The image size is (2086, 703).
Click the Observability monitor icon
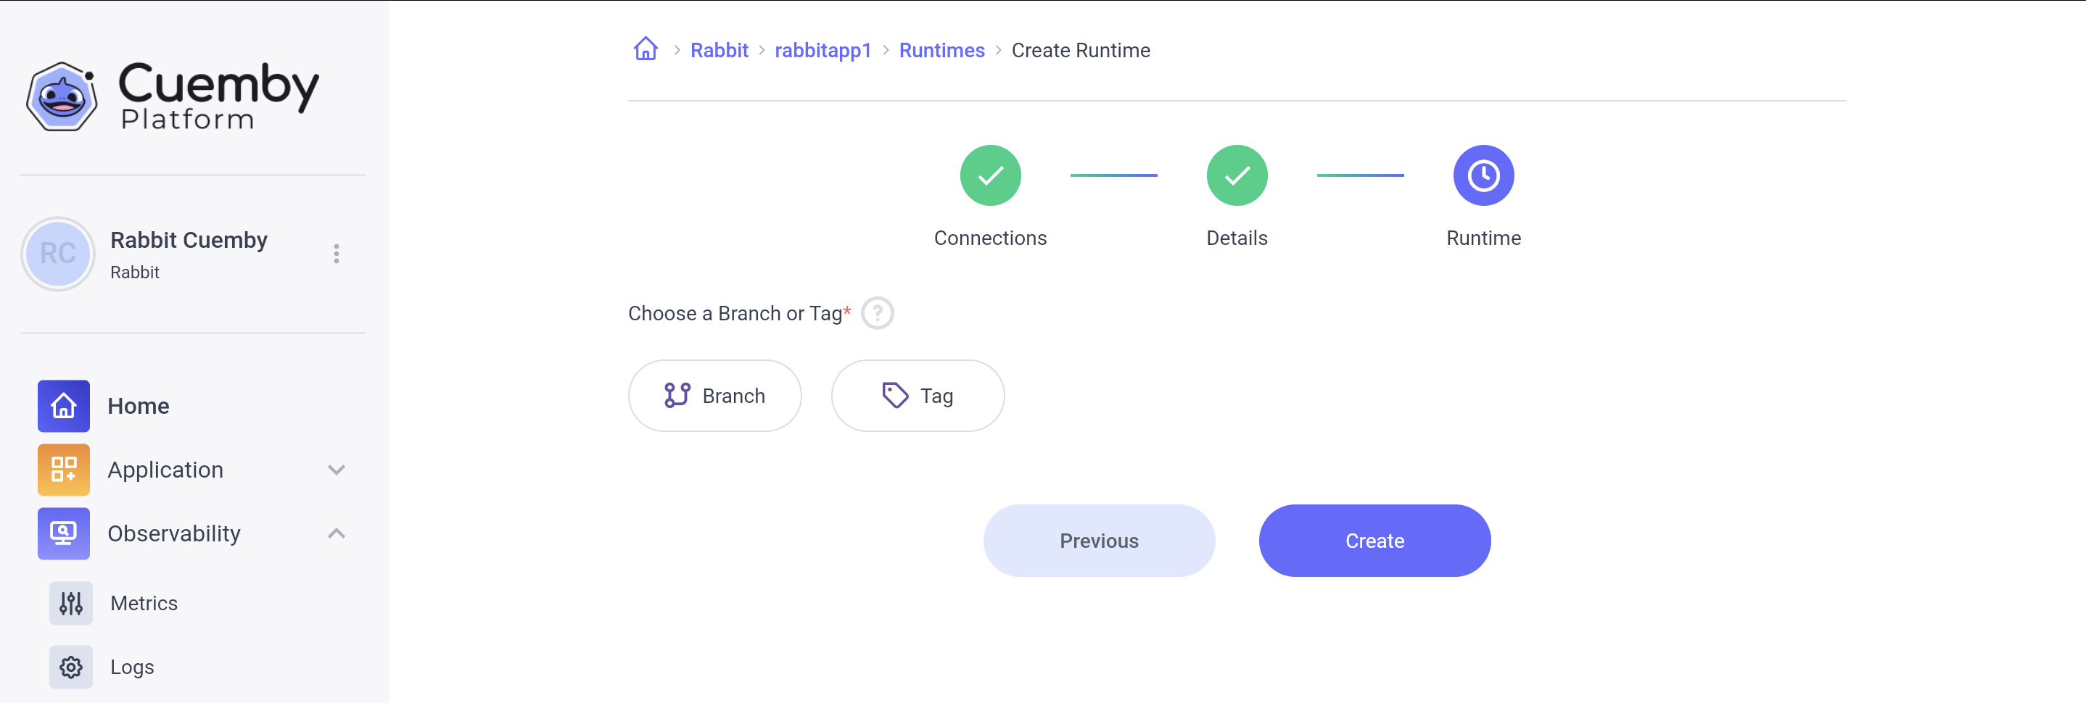click(x=63, y=533)
